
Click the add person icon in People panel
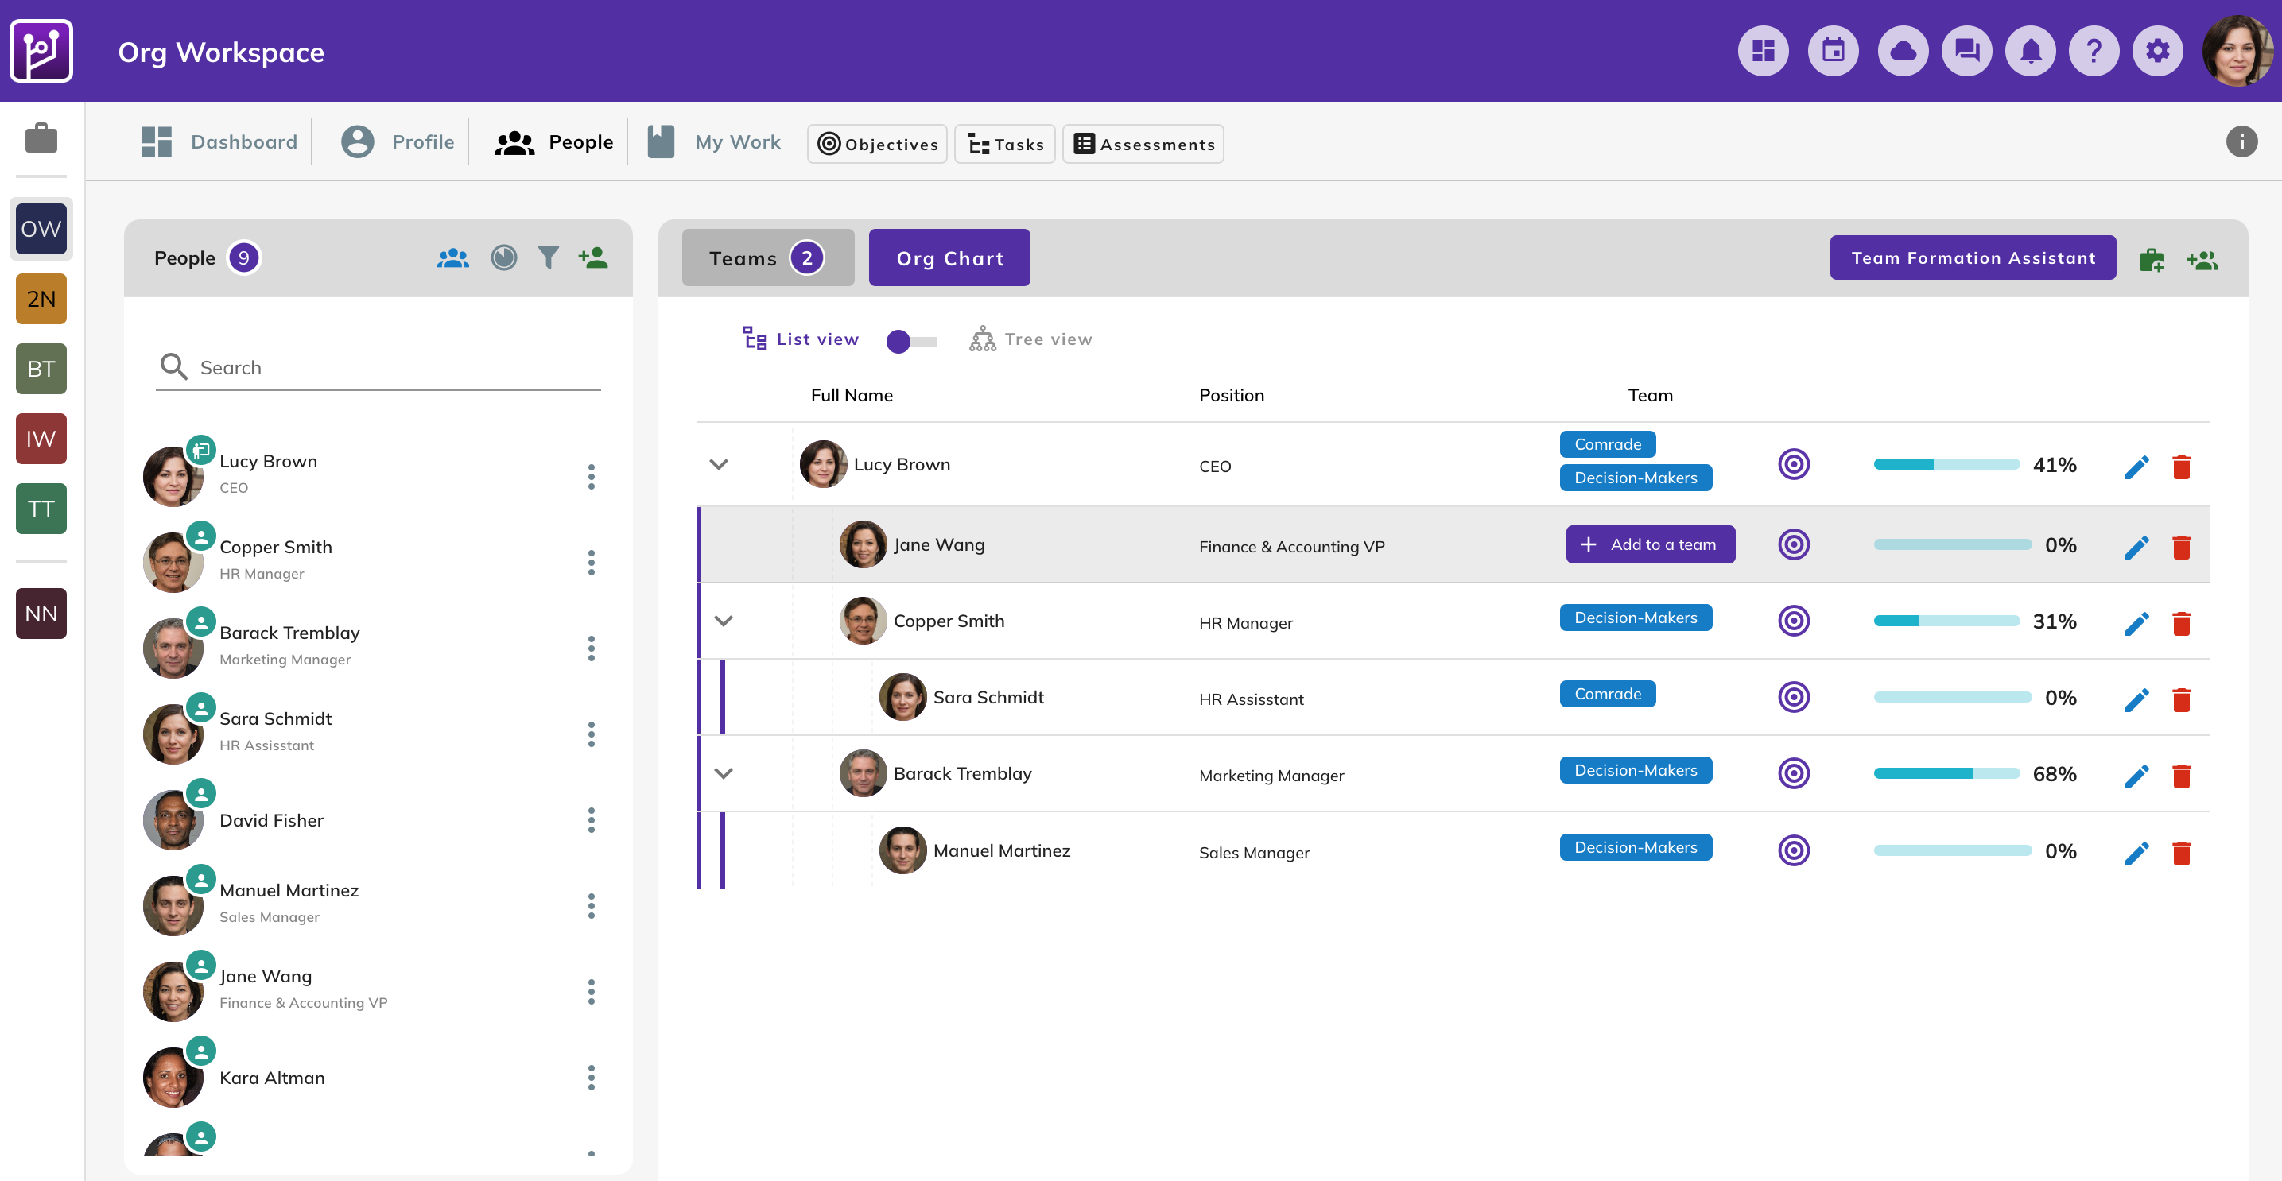click(592, 257)
